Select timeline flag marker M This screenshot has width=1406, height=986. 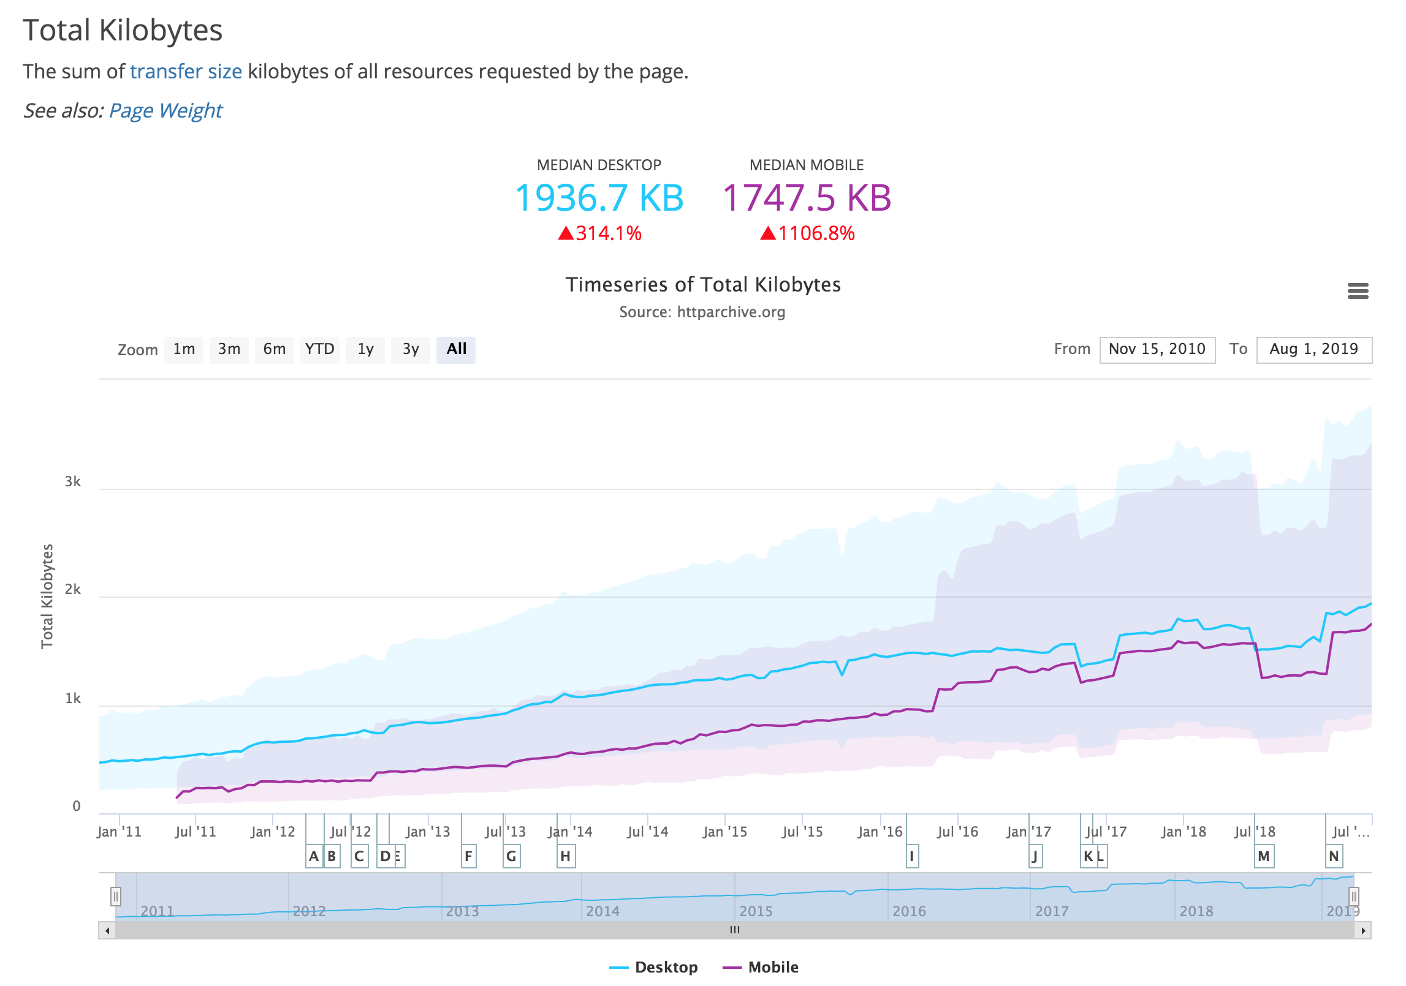(1264, 856)
